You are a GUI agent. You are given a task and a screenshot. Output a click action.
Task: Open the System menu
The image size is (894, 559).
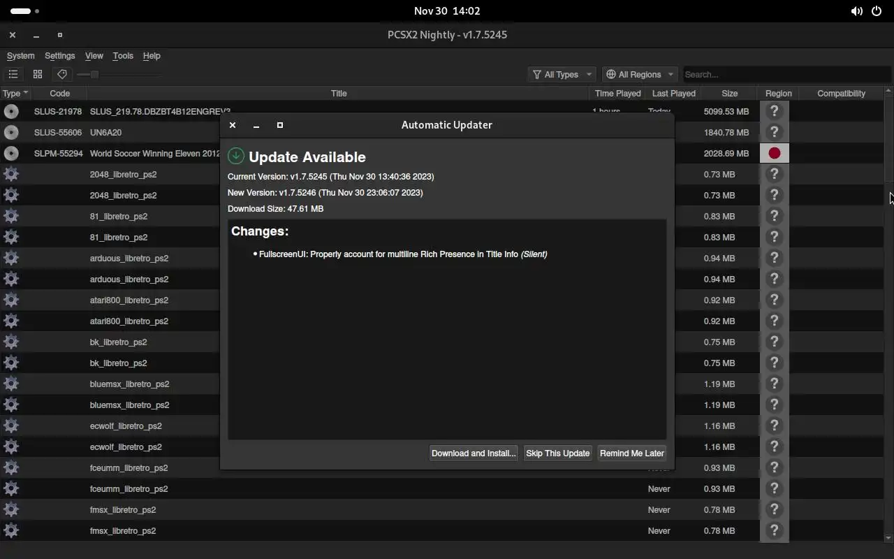coord(20,56)
